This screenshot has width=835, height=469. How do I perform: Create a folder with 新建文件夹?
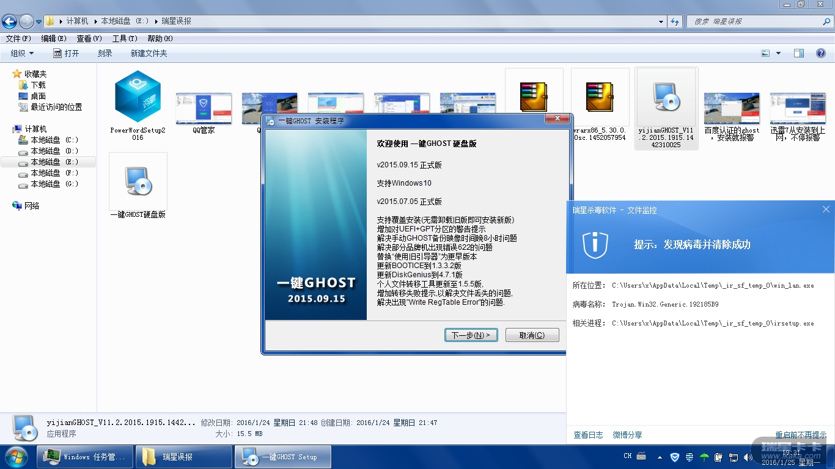(x=149, y=53)
